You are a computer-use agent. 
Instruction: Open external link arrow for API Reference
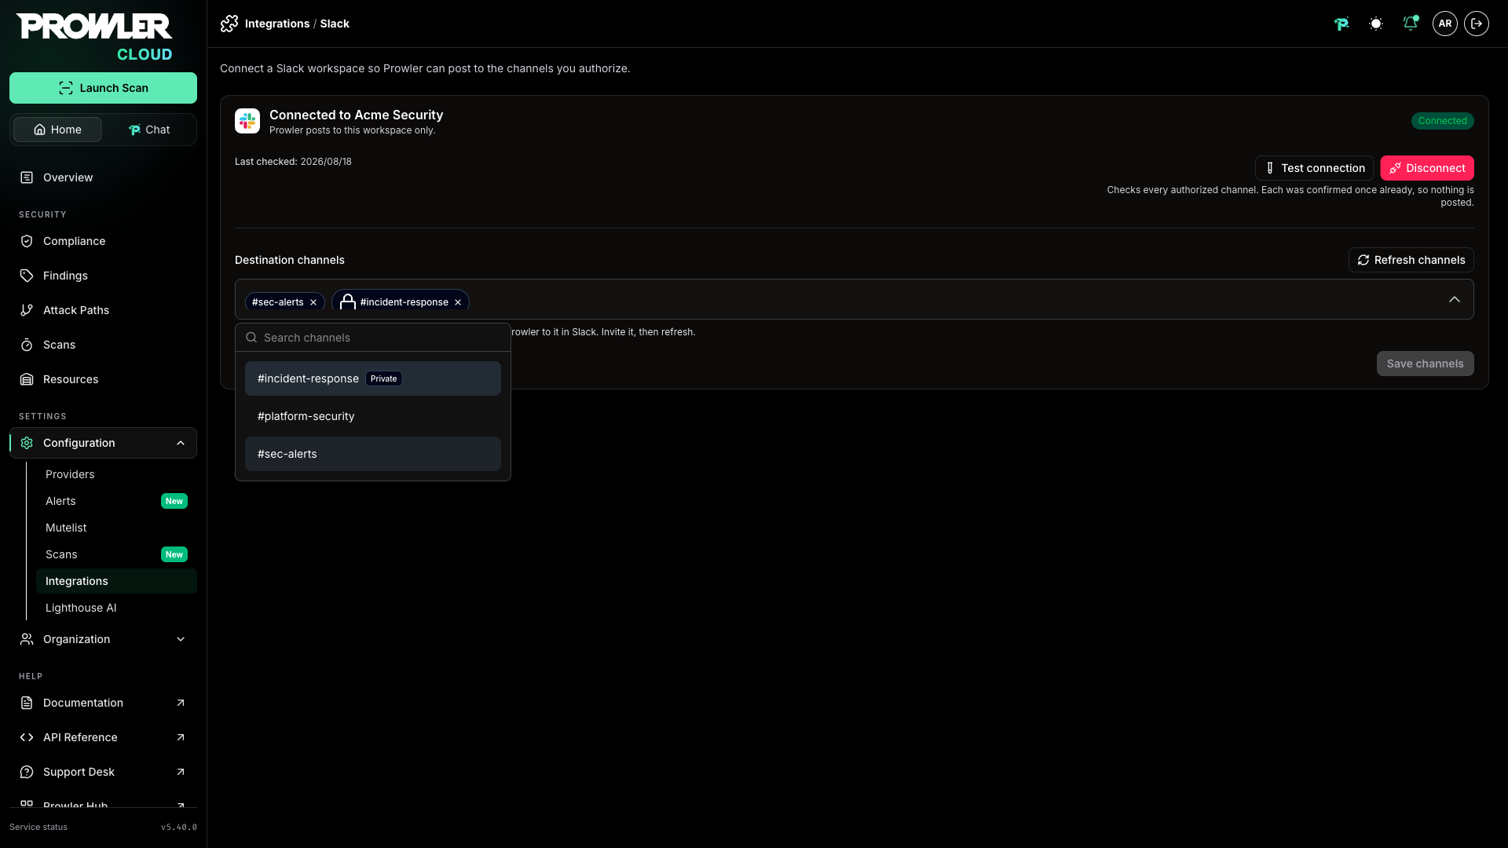(181, 737)
